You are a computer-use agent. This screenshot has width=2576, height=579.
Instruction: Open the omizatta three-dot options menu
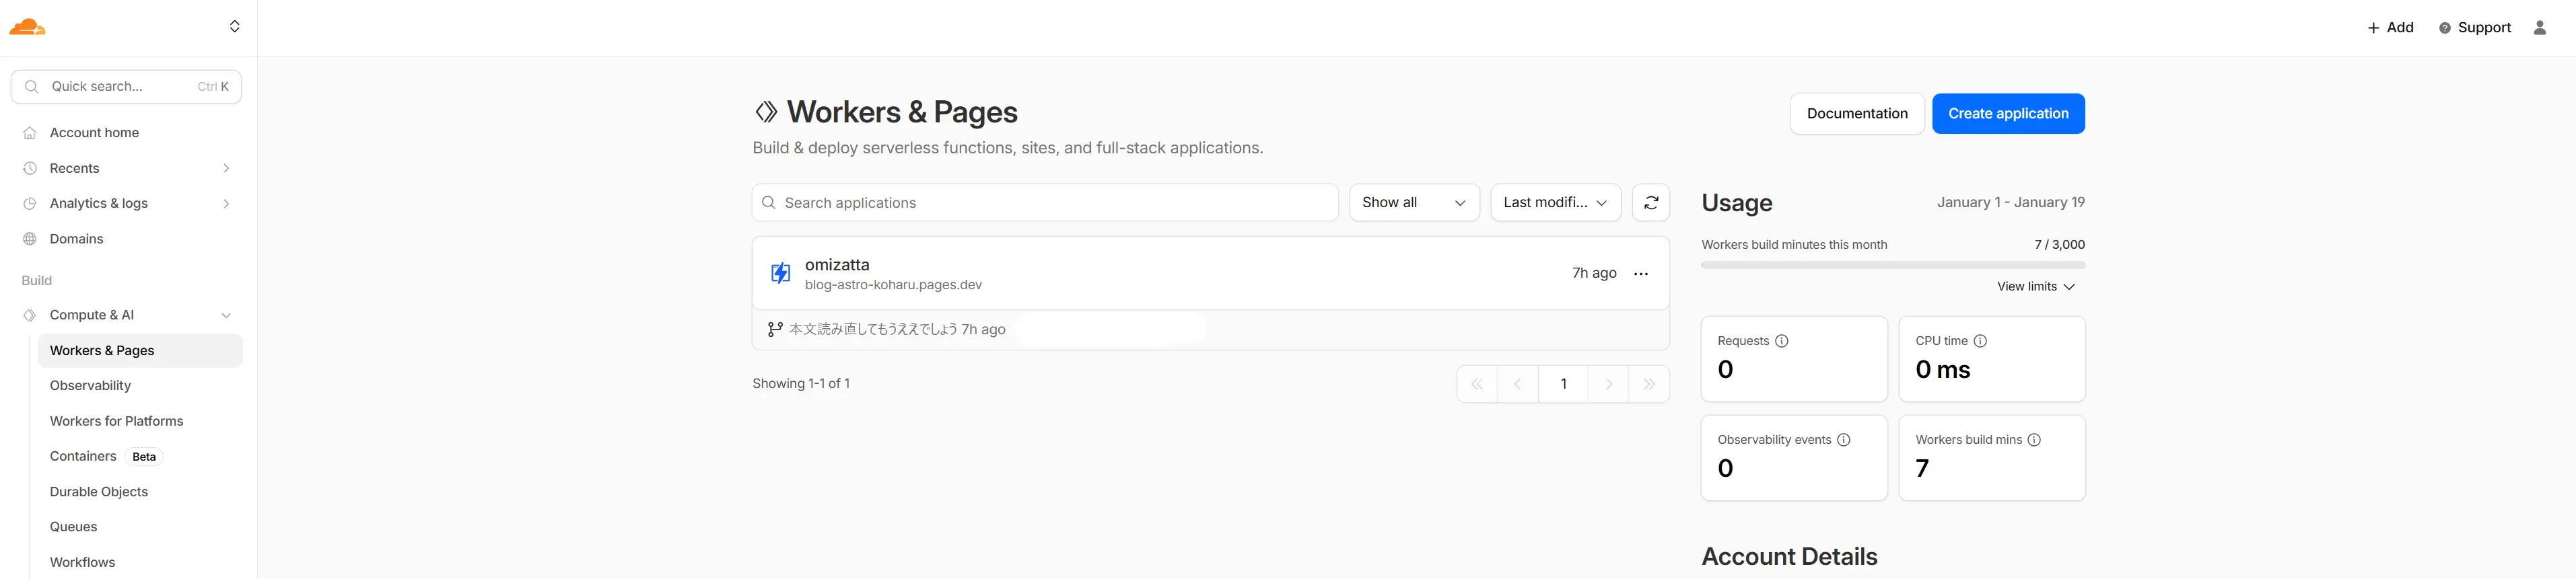click(x=1640, y=274)
